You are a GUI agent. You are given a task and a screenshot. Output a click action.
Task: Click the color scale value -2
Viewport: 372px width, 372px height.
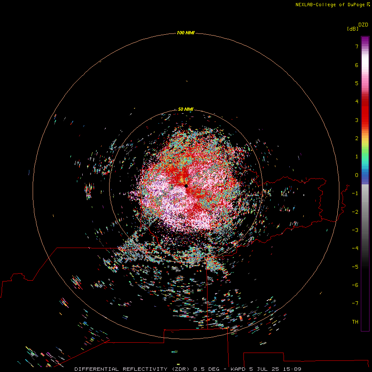tap(355, 212)
